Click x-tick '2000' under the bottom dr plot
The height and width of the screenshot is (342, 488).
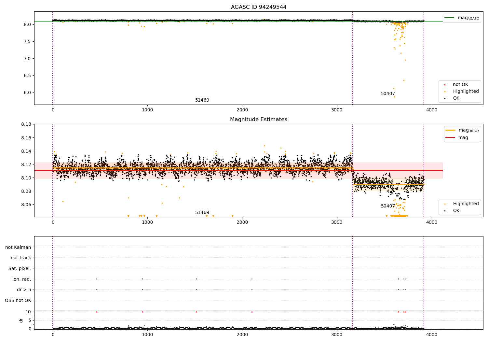242,335
